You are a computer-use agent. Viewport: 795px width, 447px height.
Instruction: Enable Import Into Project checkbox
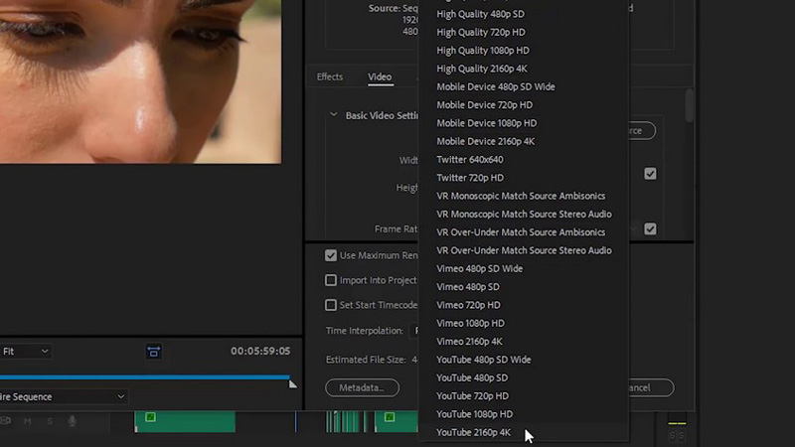tap(331, 280)
